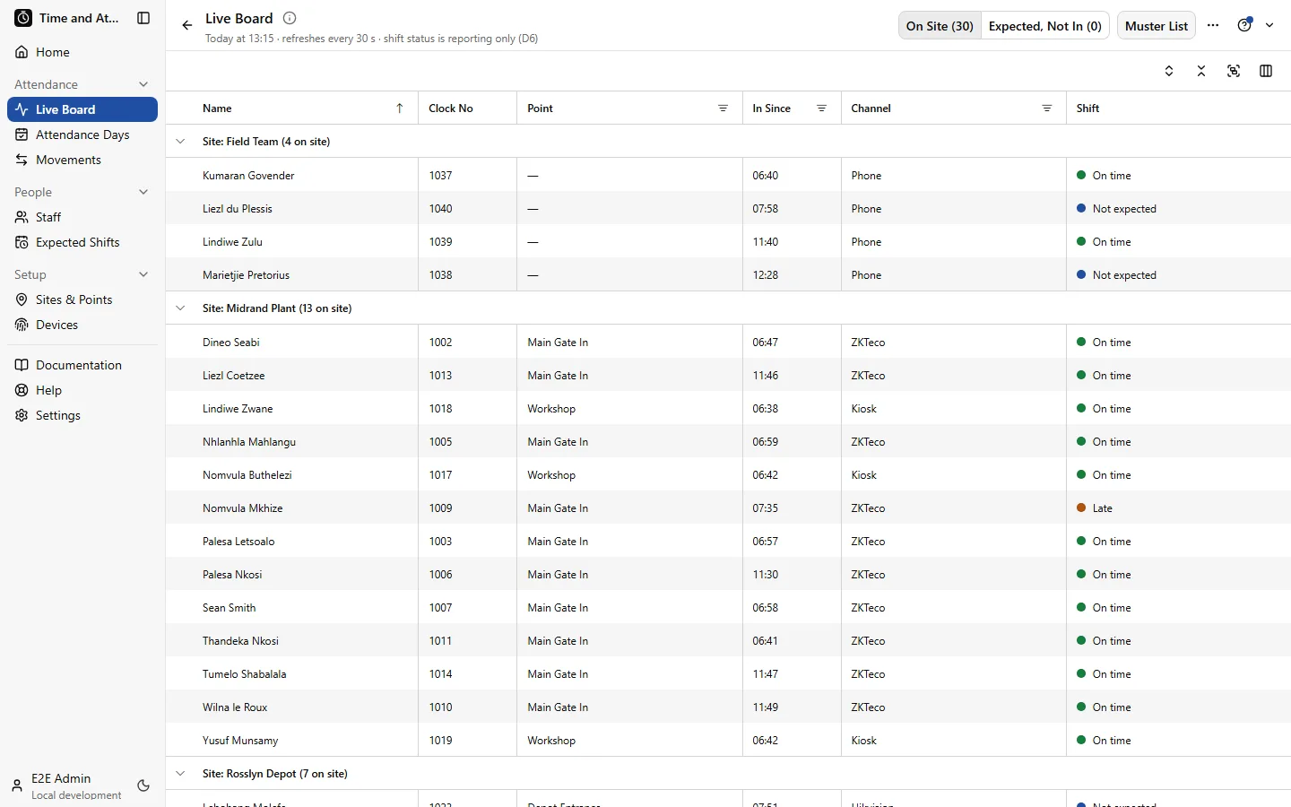Open Settings in the sidebar
Viewport: 1291px width, 807px height.
(82, 415)
